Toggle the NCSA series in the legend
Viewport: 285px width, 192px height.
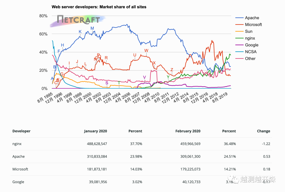[251, 52]
